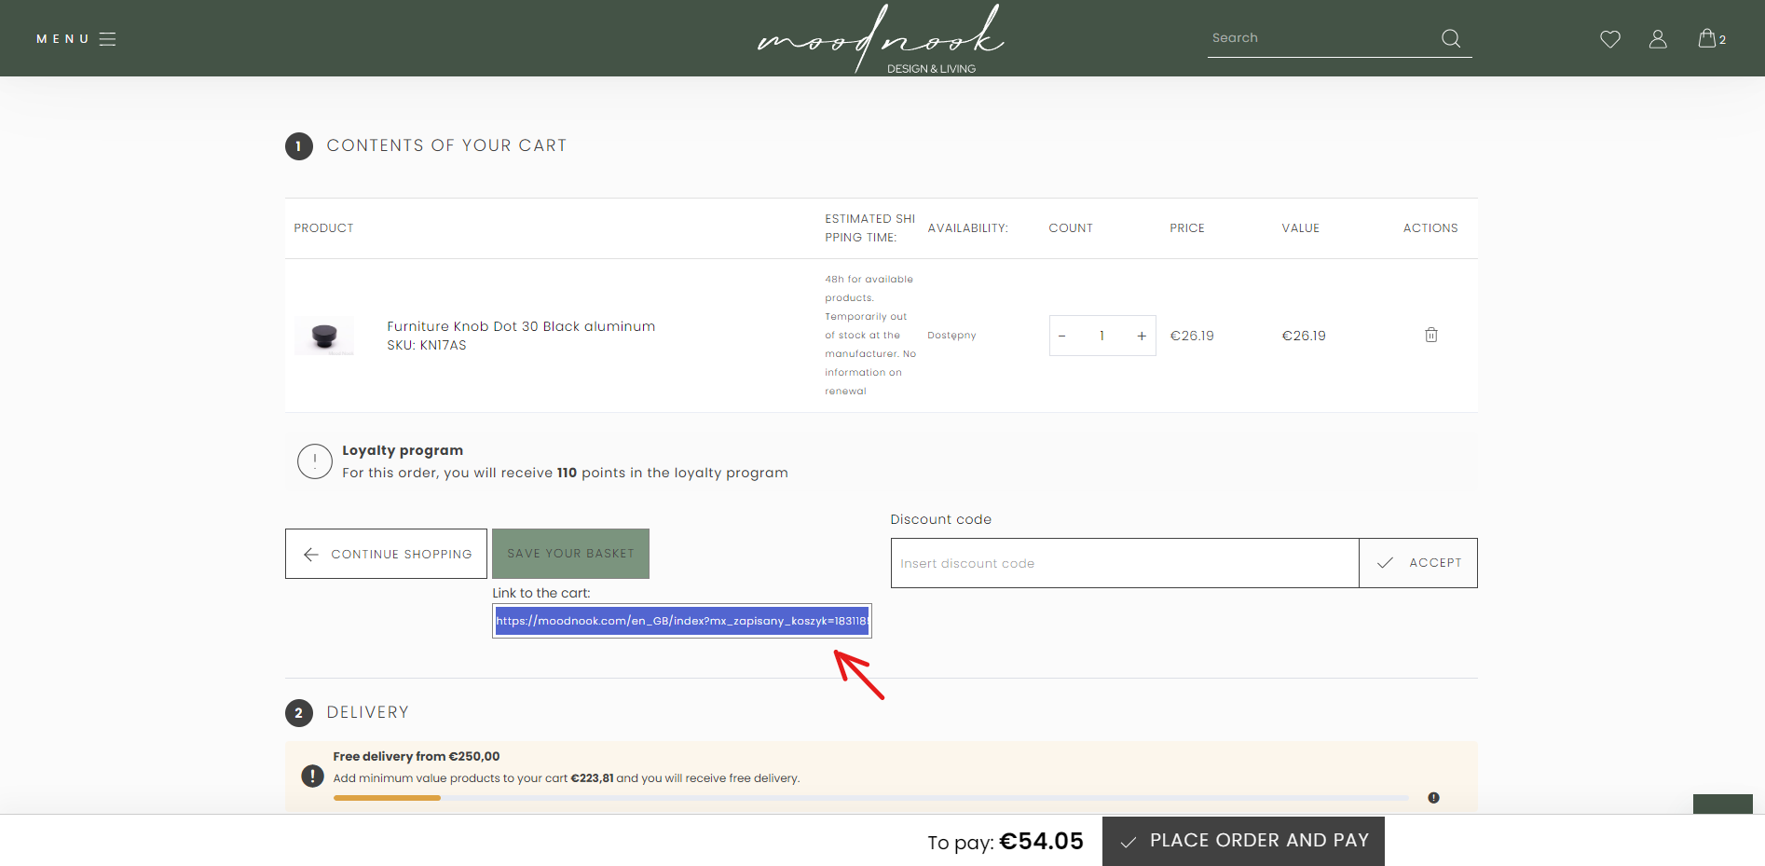
Task: Delete item using trash icon
Action: click(x=1430, y=336)
